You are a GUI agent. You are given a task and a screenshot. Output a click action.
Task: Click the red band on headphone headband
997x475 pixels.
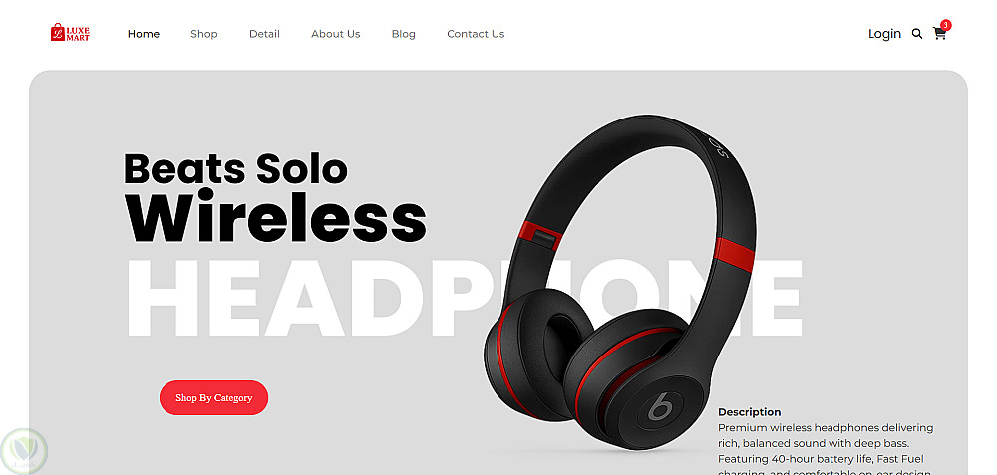coord(735,253)
